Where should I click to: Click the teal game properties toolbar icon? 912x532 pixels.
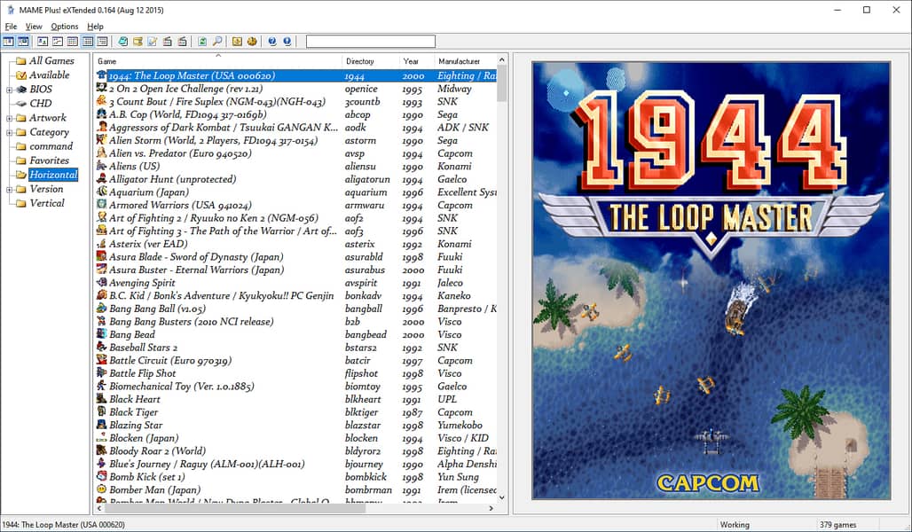pyautogui.click(x=122, y=42)
